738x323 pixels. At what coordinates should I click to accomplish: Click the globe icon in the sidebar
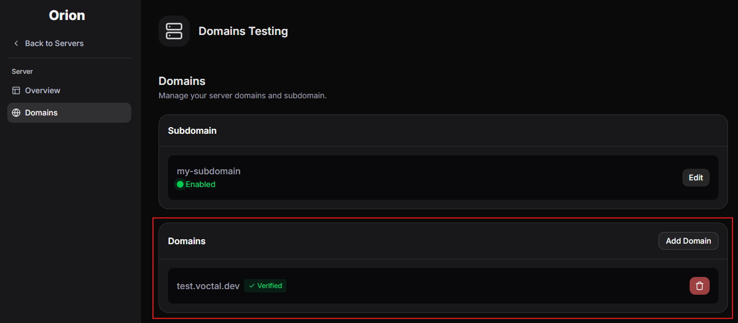pyautogui.click(x=16, y=113)
